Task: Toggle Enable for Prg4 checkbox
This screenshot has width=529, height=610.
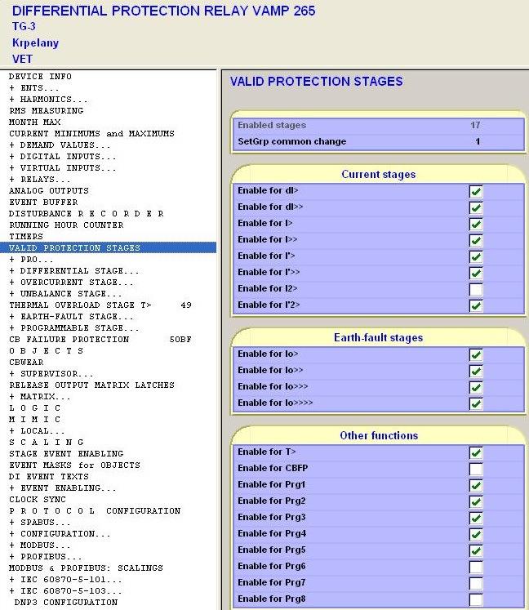Action: (476, 534)
